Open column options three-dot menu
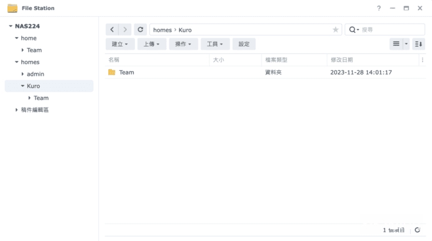 point(423,60)
